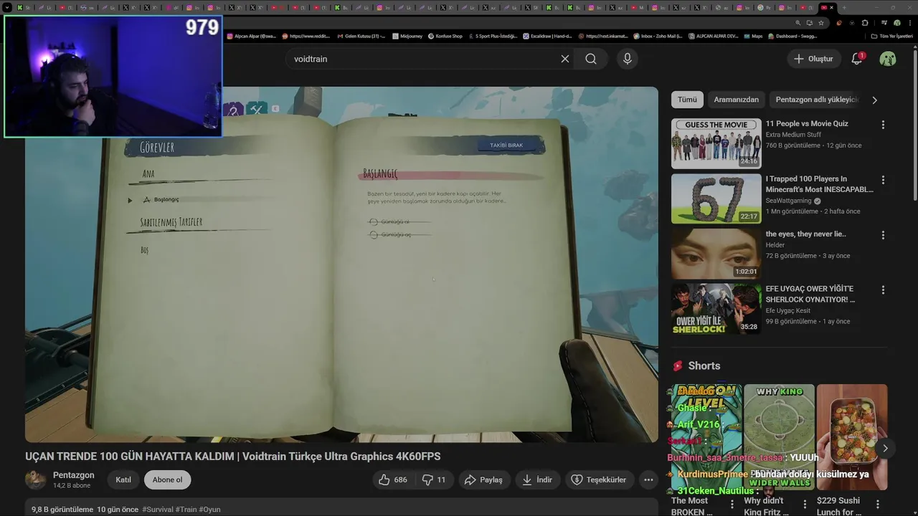
Task: Open the Dragon Level short thumbnail
Action: [x=706, y=437]
